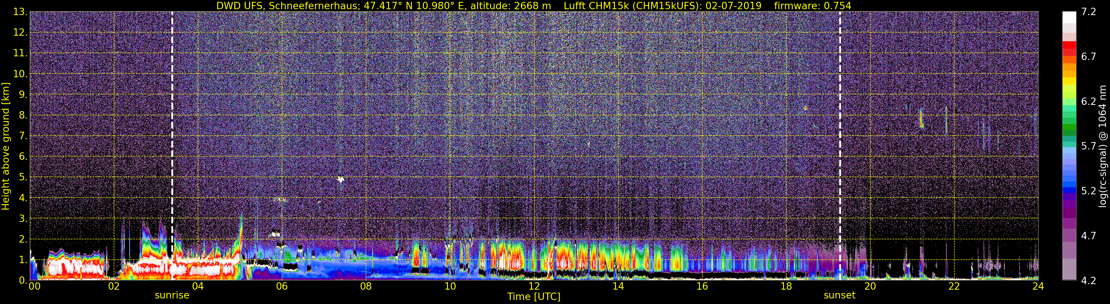Click the time tick label '16'
Viewport: 1110px width, 304px height.
(x=702, y=286)
